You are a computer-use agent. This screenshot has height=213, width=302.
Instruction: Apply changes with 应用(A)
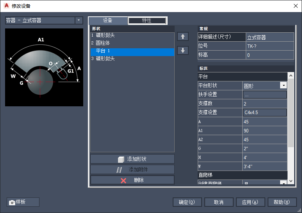point(250,202)
